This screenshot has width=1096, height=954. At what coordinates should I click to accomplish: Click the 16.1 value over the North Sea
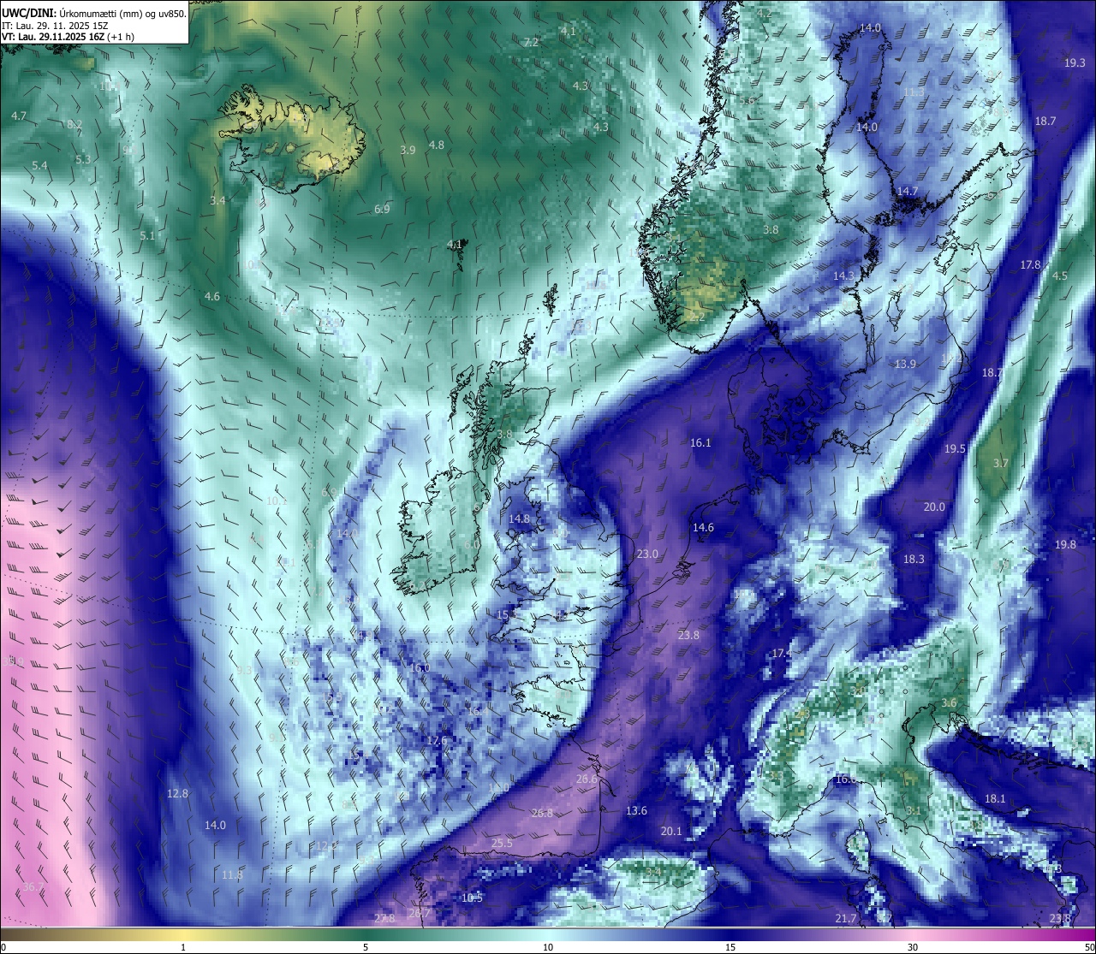tap(700, 442)
